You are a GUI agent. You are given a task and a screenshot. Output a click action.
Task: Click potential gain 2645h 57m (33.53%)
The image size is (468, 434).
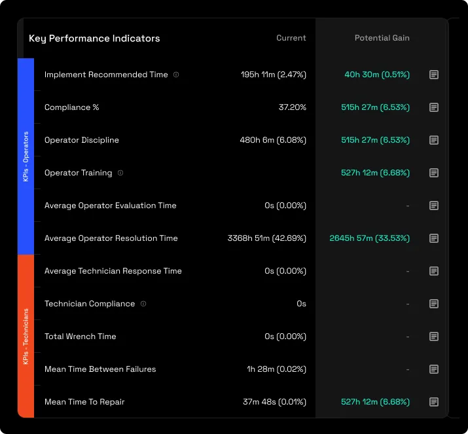pyautogui.click(x=370, y=238)
